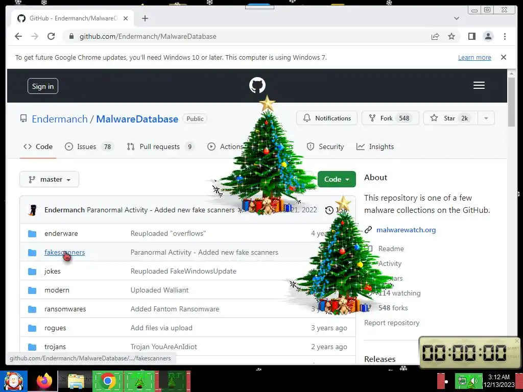Open commit 'Uploaded Walliant'
This screenshot has height=392, width=523.
click(x=159, y=290)
